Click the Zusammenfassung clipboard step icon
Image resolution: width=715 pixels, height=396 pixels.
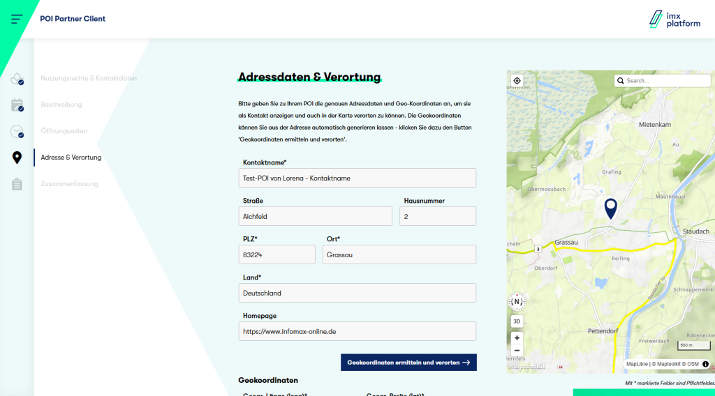(17, 184)
